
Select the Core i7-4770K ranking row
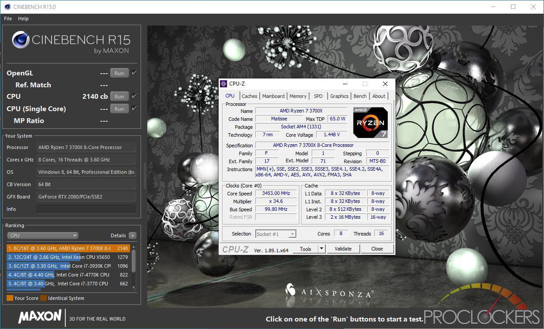(68, 275)
